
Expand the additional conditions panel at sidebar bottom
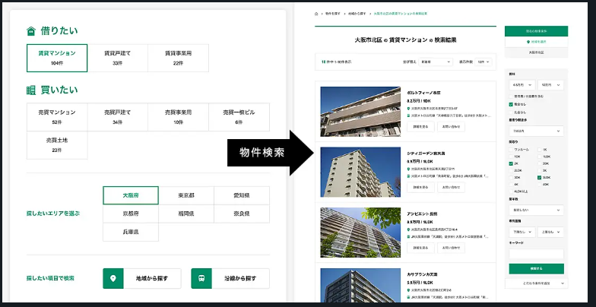pyautogui.click(x=537, y=283)
